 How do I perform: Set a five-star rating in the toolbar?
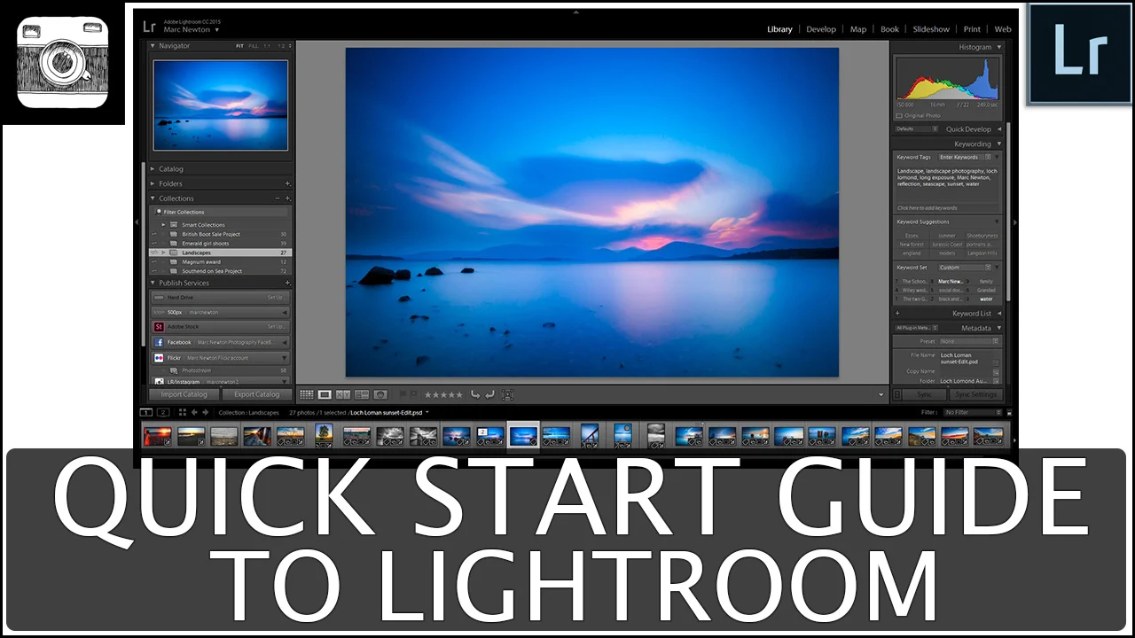click(x=459, y=394)
